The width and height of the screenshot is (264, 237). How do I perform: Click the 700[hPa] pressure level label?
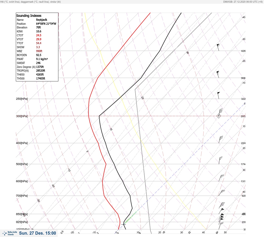click(22, 196)
